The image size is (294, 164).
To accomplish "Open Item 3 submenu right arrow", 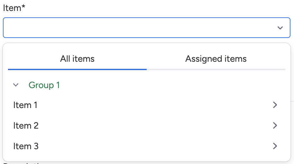I will (x=275, y=146).
